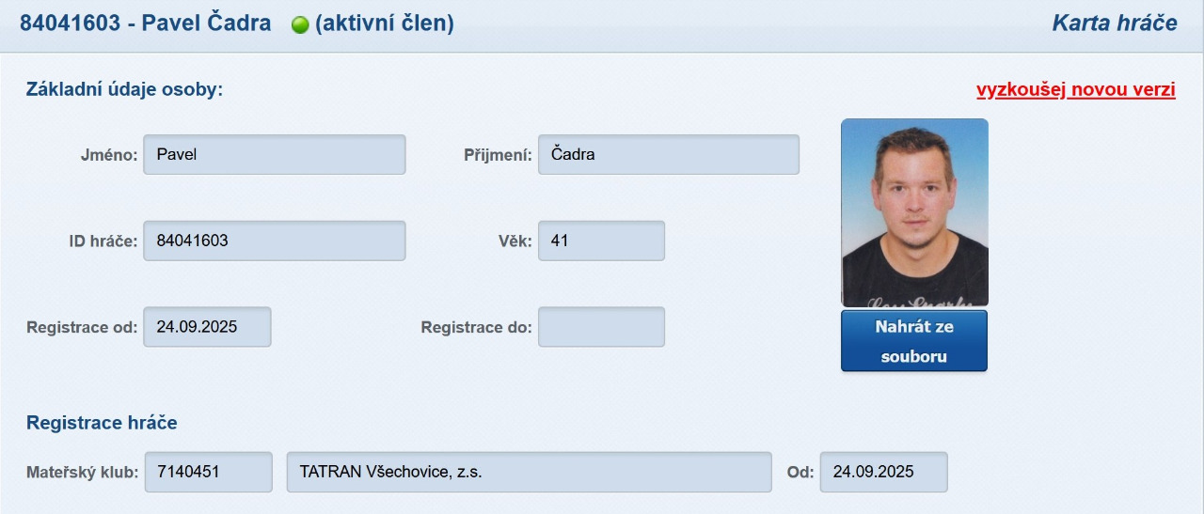Click the 'Registrace hráče' section heading
The image size is (1204, 514).
pyautogui.click(x=102, y=423)
